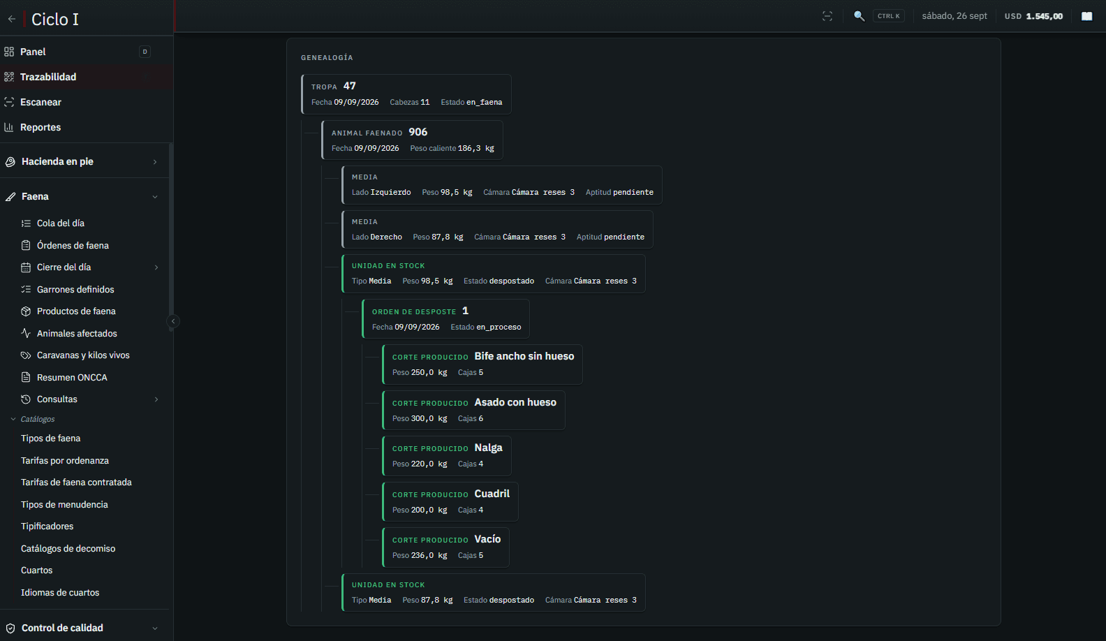The width and height of the screenshot is (1106, 641).
Task: Open Tarifas por ordenanza
Action: [65, 461]
